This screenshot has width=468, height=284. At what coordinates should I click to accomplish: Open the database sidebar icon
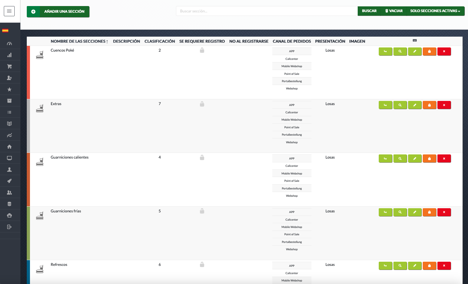[x=9, y=204]
